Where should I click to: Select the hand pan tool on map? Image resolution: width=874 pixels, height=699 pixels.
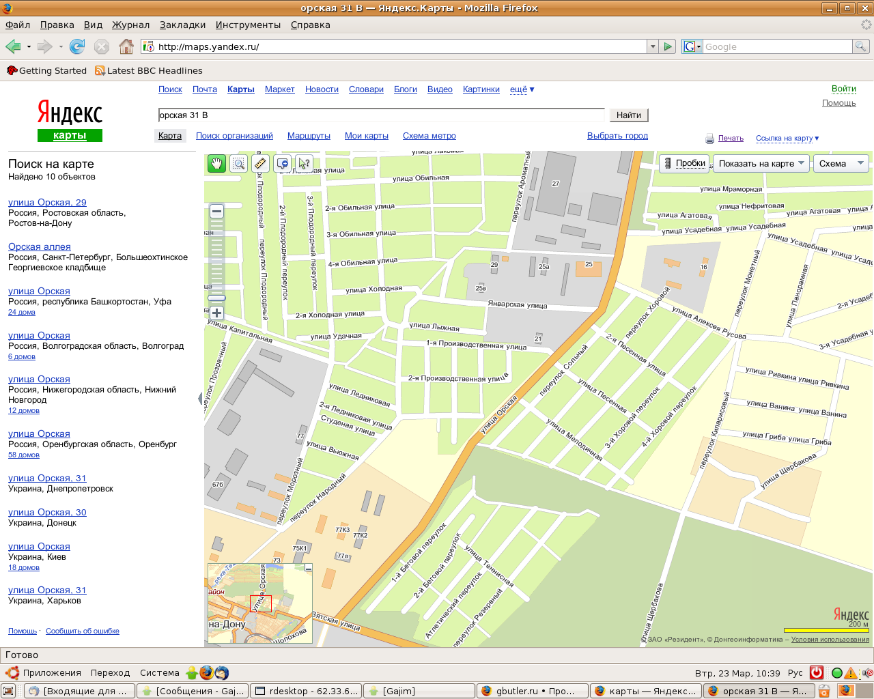click(x=216, y=163)
